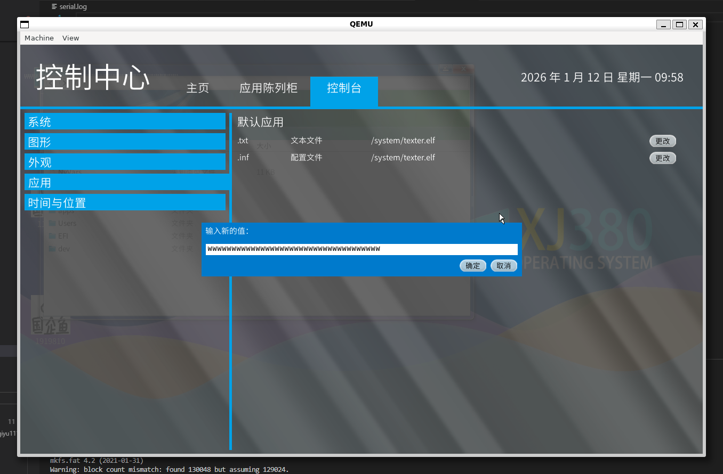Cancel the dialog with 取消

pos(503,266)
